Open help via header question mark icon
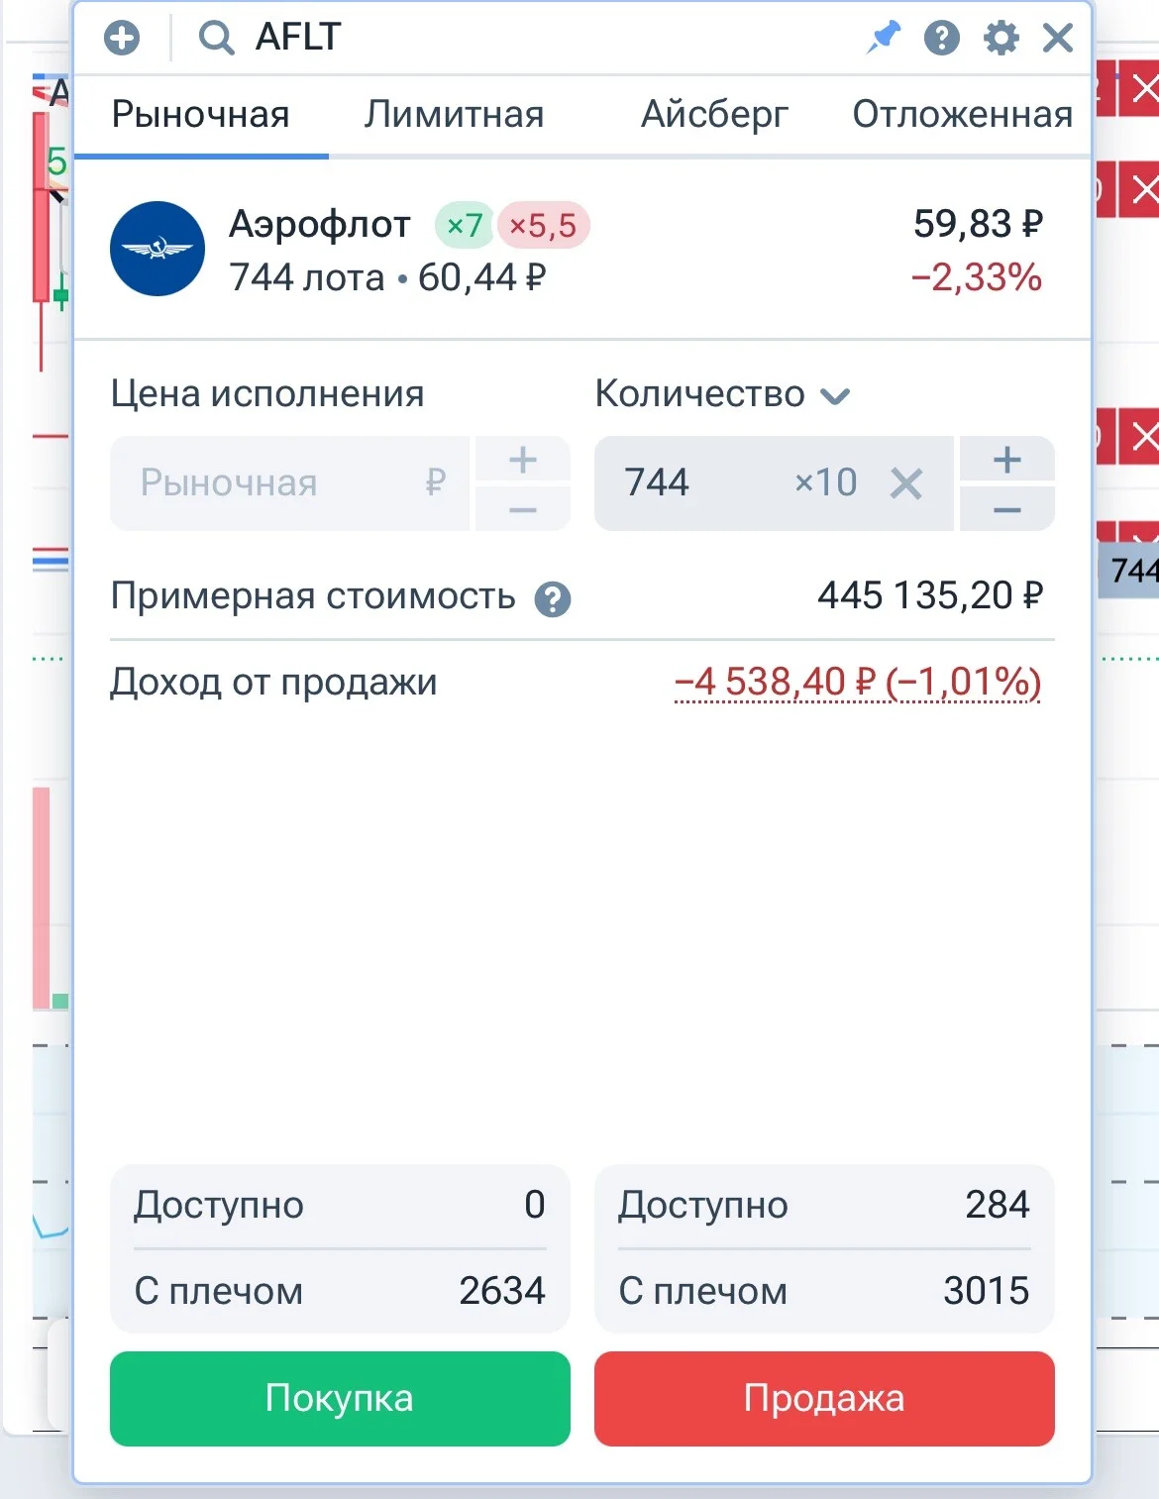This screenshot has height=1499, width=1159. [942, 39]
